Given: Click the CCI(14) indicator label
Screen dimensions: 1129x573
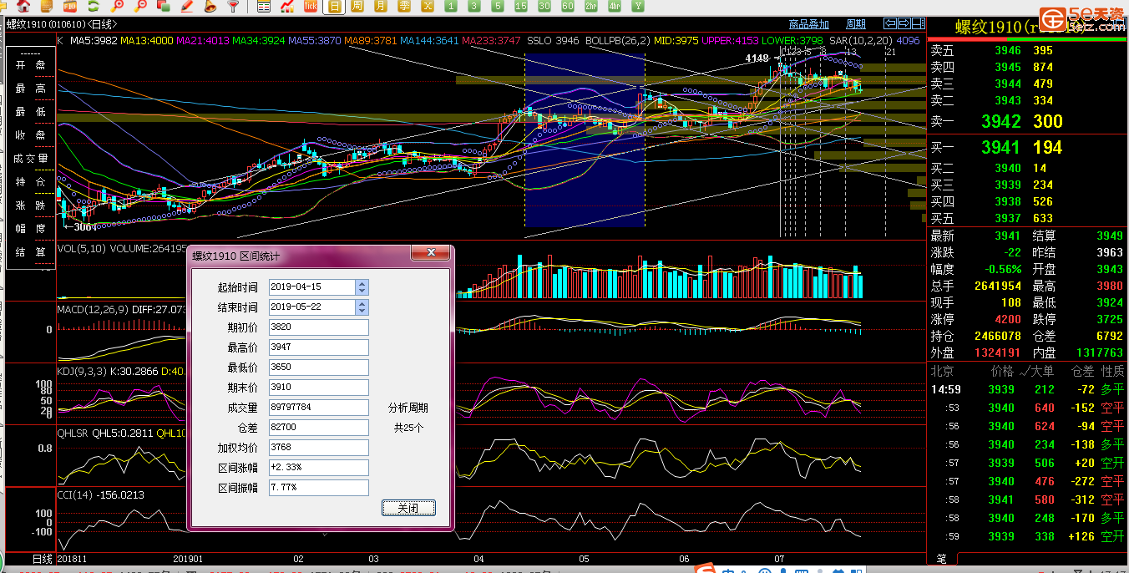Looking at the screenshot, I should click(x=76, y=495).
